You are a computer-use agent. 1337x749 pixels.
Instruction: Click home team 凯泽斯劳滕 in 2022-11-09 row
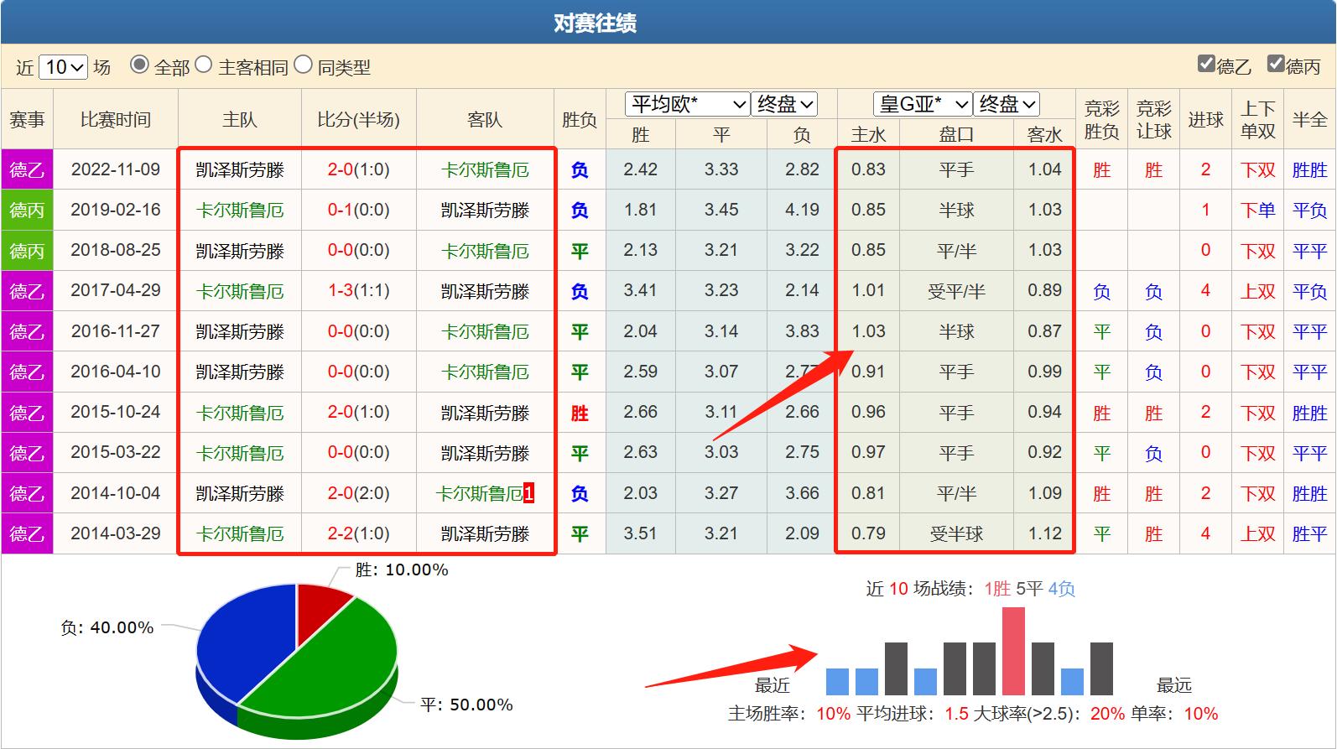click(x=240, y=170)
